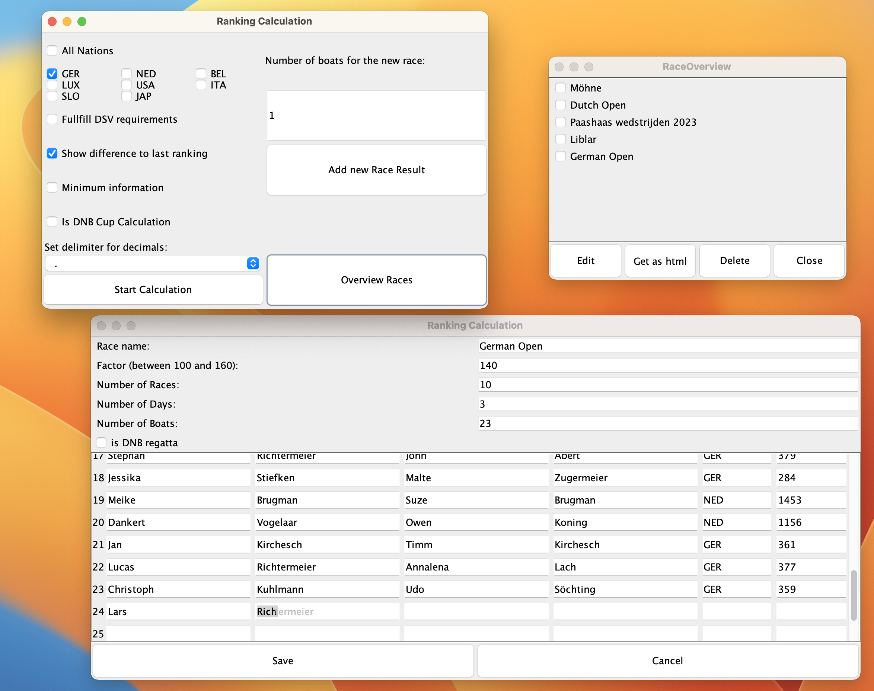Uncheck the GER nation checkbox
The image size is (874, 691).
point(52,74)
